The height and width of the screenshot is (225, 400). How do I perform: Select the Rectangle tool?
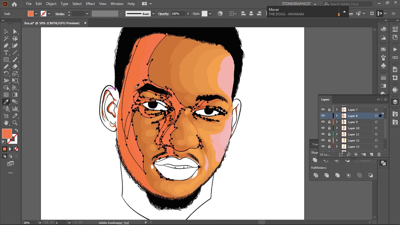[x=6, y=60]
